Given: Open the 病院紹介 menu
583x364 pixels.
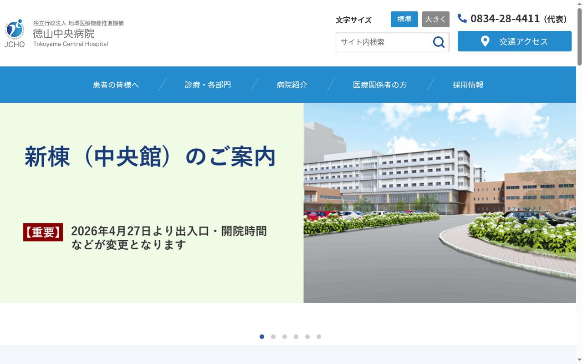Looking at the screenshot, I should tap(292, 85).
